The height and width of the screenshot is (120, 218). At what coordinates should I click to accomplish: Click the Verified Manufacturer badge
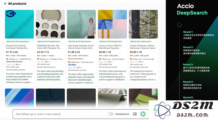pyautogui.click(x=14, y=62)
